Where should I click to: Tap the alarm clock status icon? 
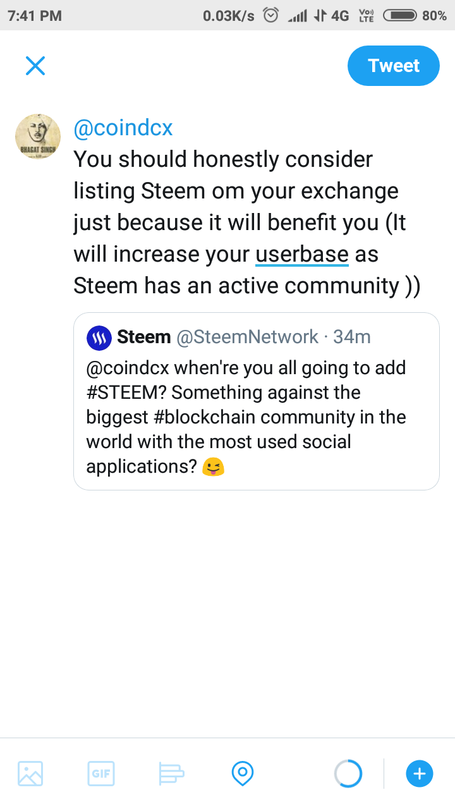(x=270, y=15)
